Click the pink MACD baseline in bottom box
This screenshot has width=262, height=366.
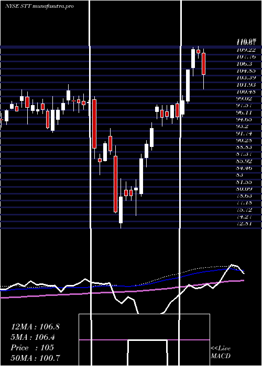tap(144, 340)
